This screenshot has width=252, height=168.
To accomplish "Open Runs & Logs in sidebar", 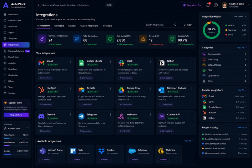I will 16,57.
